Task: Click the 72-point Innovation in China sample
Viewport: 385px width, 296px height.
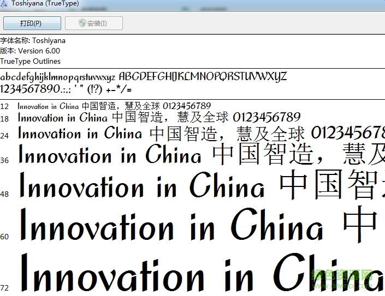Action: coord(202,273)
